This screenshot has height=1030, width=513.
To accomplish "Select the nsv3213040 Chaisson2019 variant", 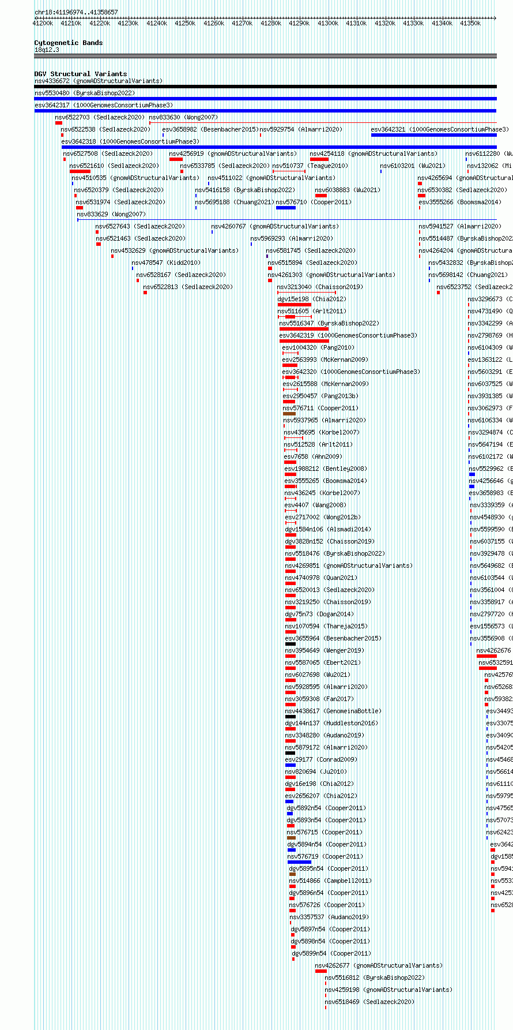I will [x=320, y=287].
